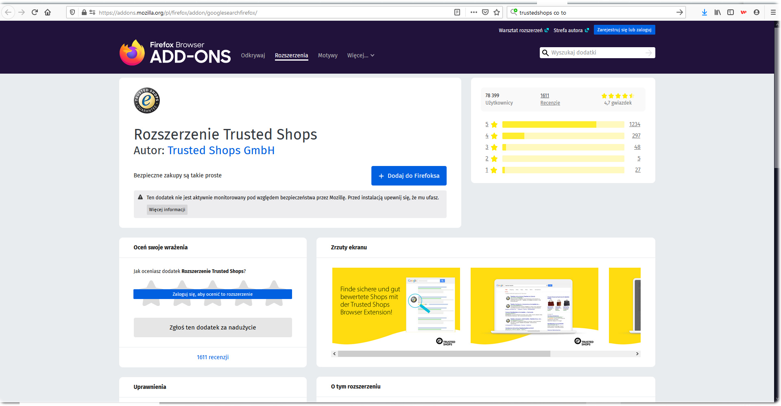Open author Trusted Shops GmbH link
Screen dimensions: 781x406
(221, 151)
